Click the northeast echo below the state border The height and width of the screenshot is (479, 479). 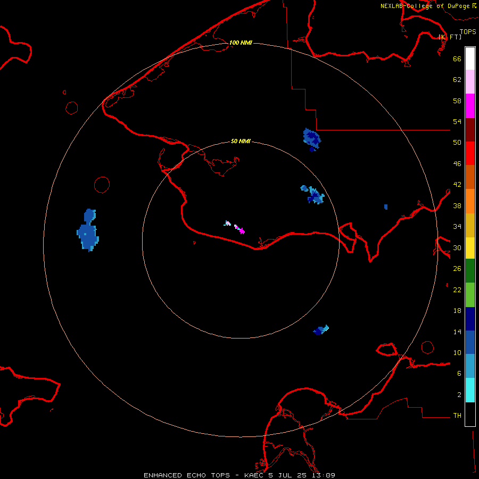[312, 139]
